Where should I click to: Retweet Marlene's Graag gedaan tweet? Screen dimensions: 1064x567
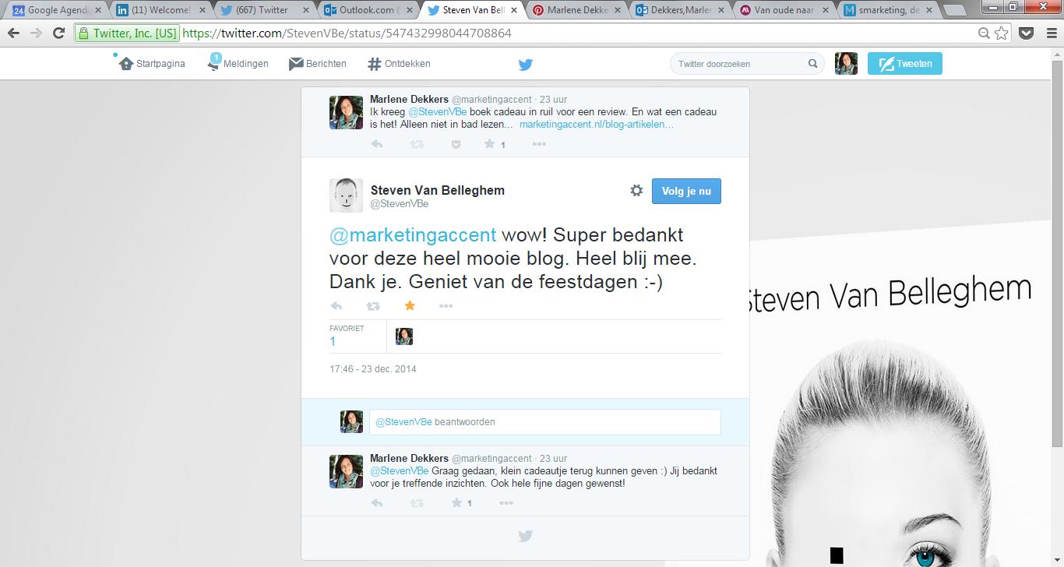(x=417, y=503)
